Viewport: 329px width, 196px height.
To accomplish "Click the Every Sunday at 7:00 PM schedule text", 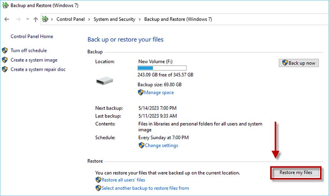I will (x=163, y=138).
